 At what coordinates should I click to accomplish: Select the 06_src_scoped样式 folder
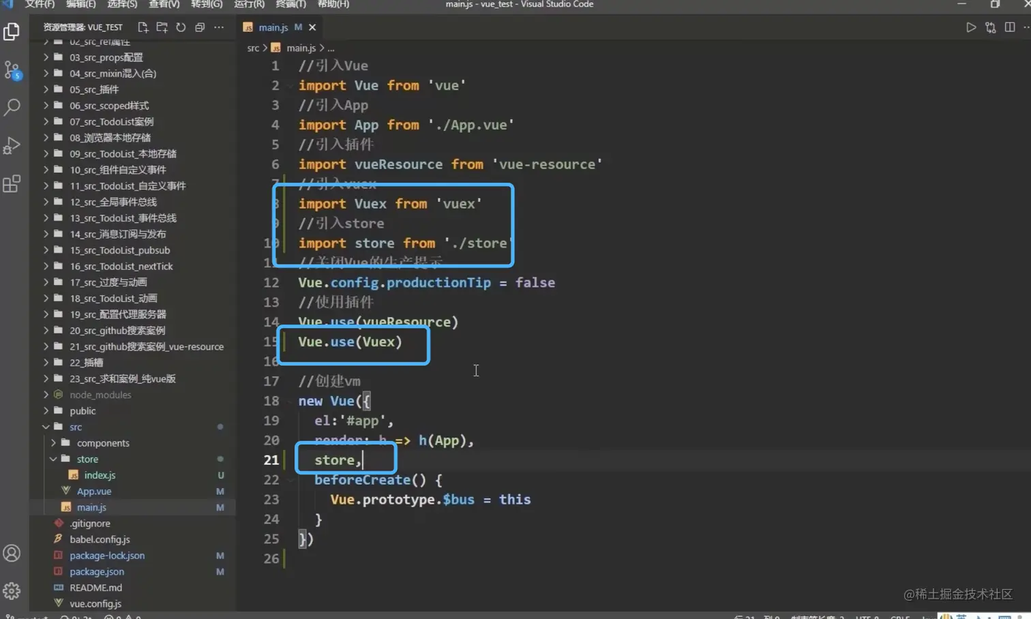tap(109, 106)
